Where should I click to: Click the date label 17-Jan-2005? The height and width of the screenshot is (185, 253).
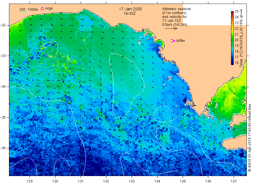click(x=130, y=9)
